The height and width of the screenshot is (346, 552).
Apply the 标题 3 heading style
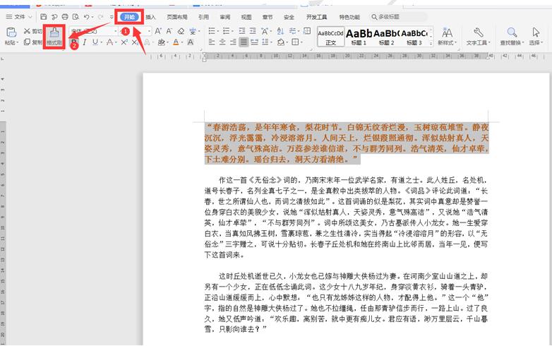click(x=414, y=37)
